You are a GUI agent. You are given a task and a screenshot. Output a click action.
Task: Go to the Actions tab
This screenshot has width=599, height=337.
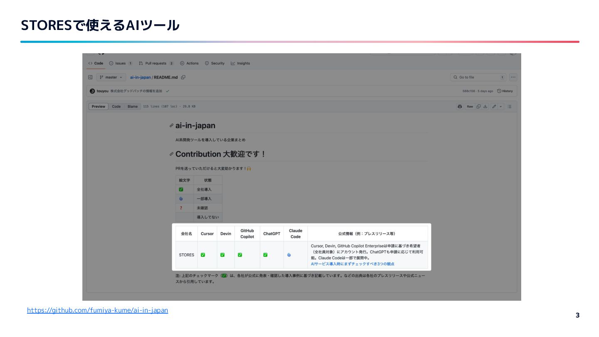[x=189, y=63]
